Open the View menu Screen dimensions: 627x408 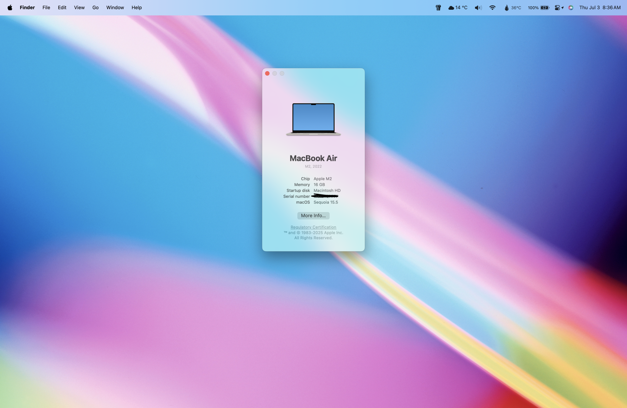coord(79,8)
